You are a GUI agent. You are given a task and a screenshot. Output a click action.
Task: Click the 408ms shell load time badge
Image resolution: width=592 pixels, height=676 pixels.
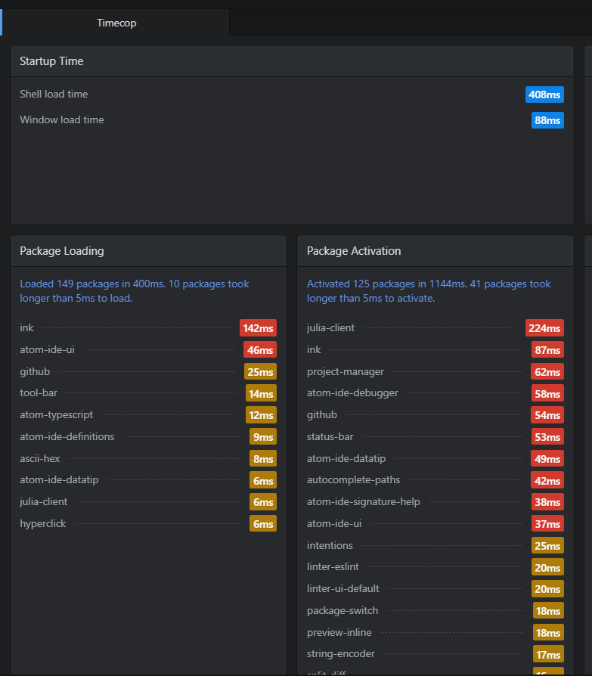coord(544,95)
